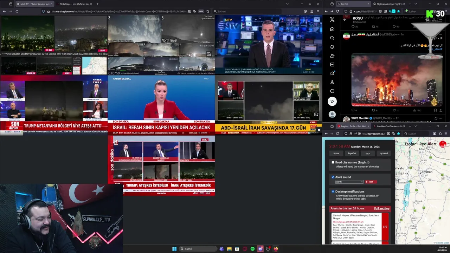Click bookmark star in Tzofar window
Screen dimensions: 450x253
(398, 134)
